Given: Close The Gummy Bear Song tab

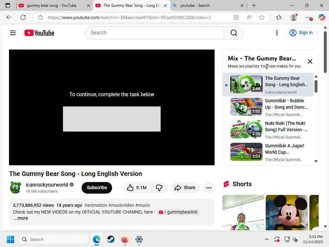Looking at the screenshot, I should click(x=165, y=6).
